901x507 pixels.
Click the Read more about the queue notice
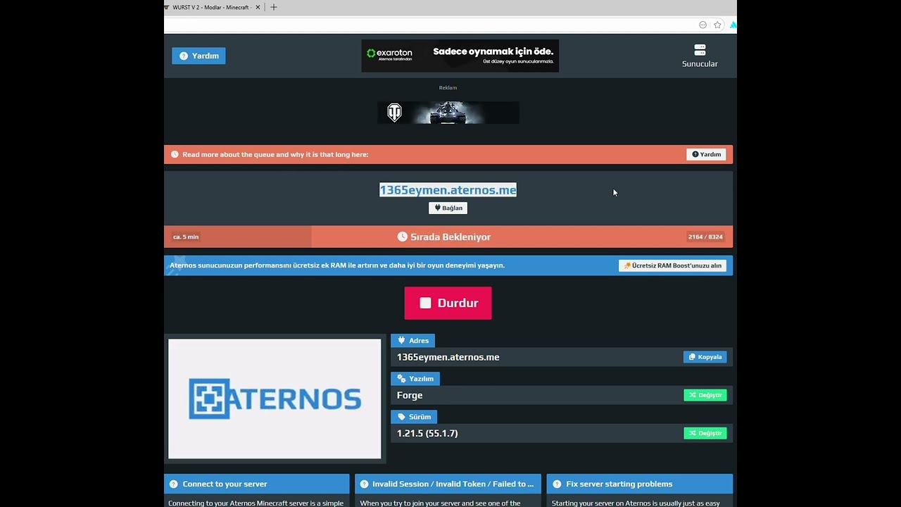275,154
